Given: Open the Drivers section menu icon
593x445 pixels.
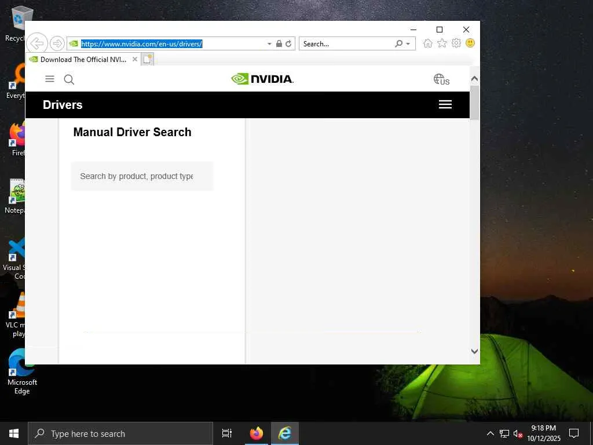Looking at the screenshot, I should pyautogui.click(x=445, y=104).
